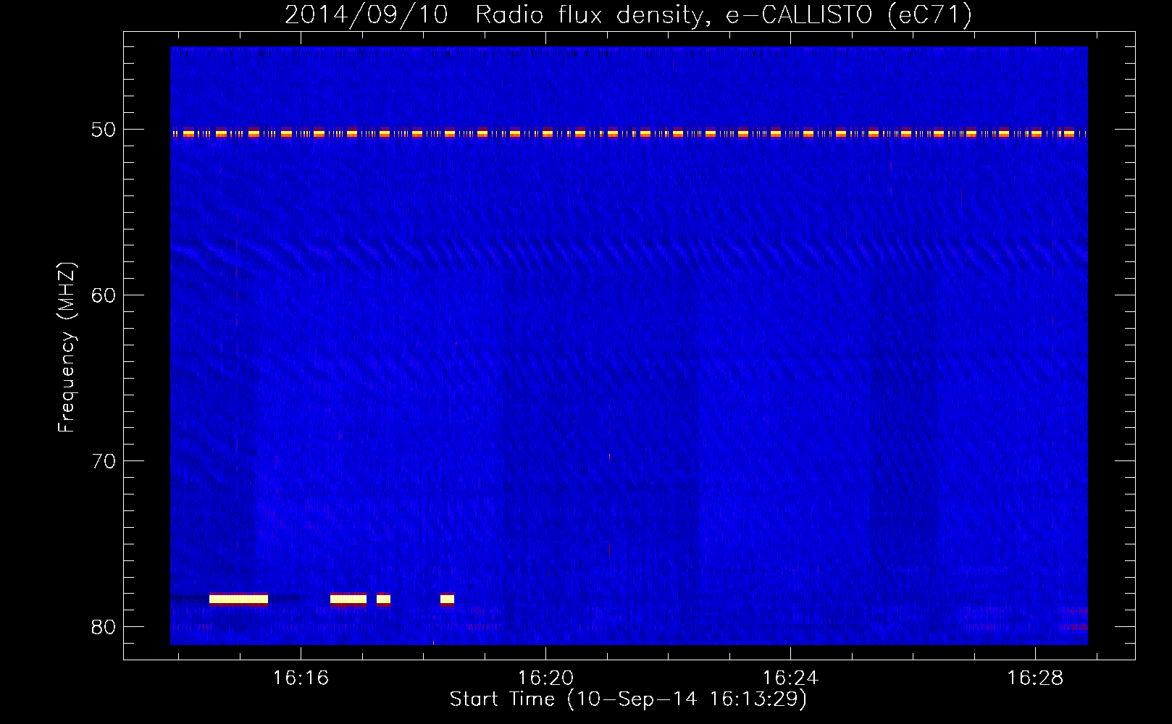Click the 70 frequency tick label
This screenshot has height=724, width=1172.
104,461
